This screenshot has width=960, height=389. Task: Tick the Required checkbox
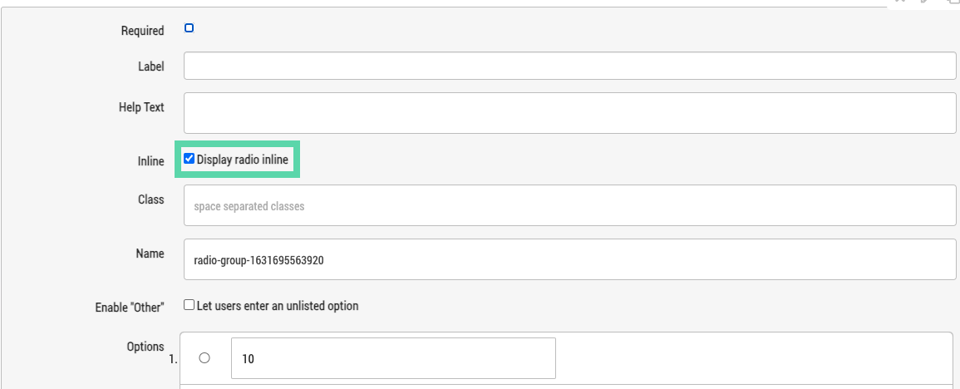pos(190,27)
